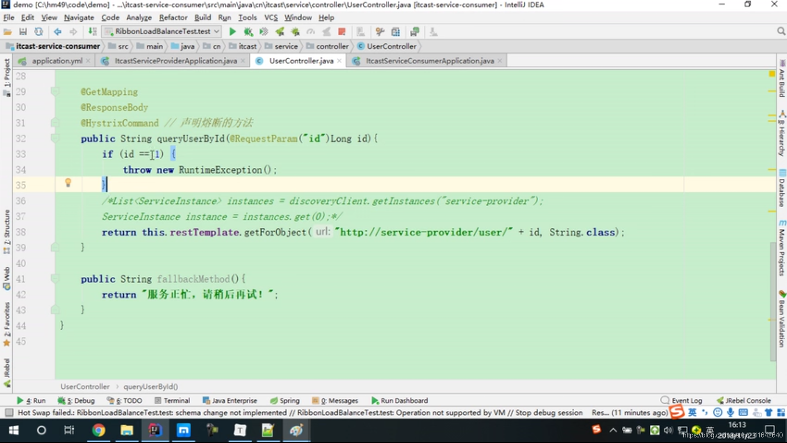
Task: Open the JRebel side panel
Action: tap(6, 372)
